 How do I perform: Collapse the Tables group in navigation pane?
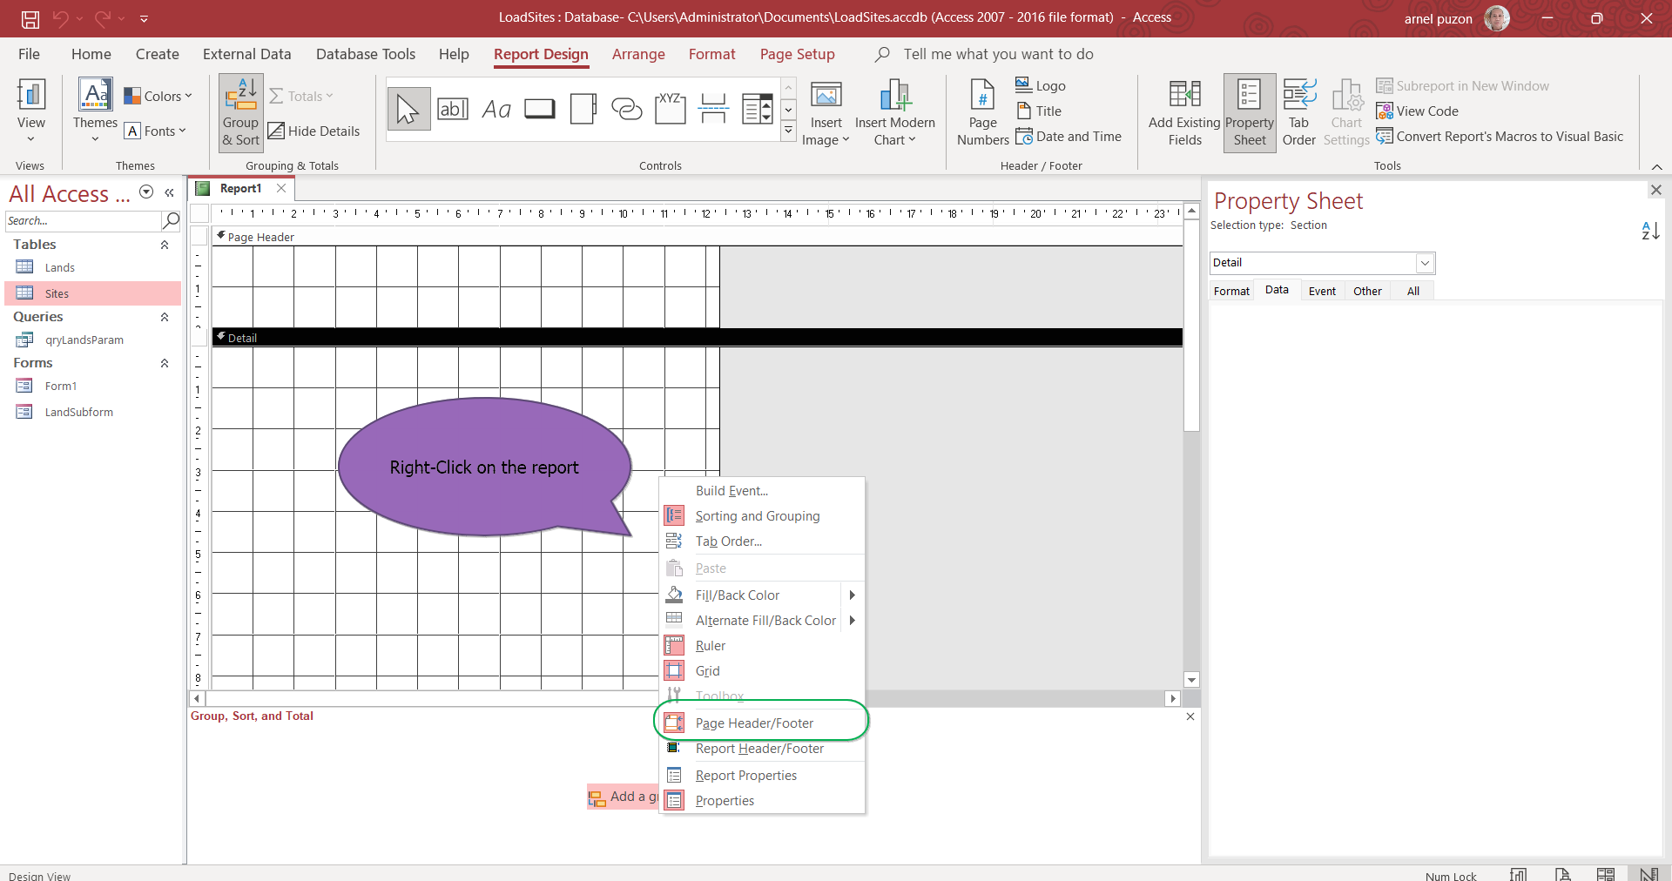(165, 245)
